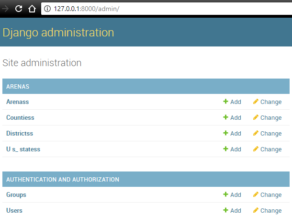Click Add text in the Districtss row
This screenshot has height=217, width=292.
click(x=236, y=134)
